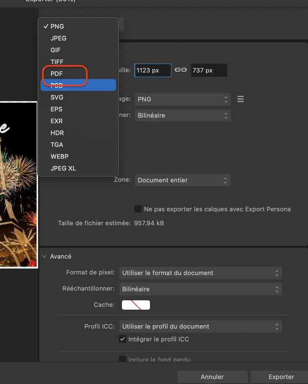
Task: Enable Ne pas exporter les calques checkbox
Action: tap(138, 209)
